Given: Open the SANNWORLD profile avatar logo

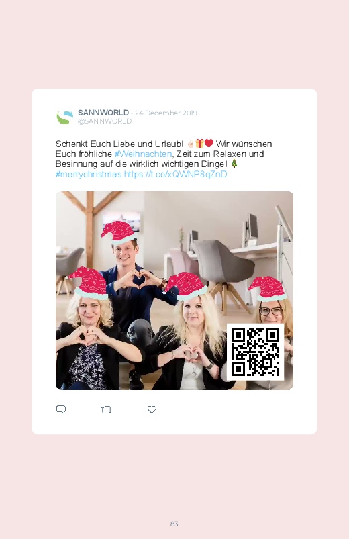Looking at the screenshot, I should click(x=64, y=117).
